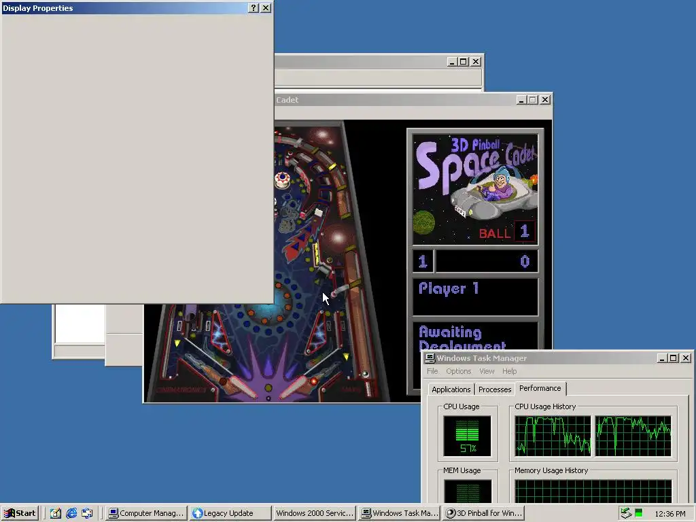Switch to Computer Management taskbar button
The image size is (696, 522).
(x=146, y=513)
